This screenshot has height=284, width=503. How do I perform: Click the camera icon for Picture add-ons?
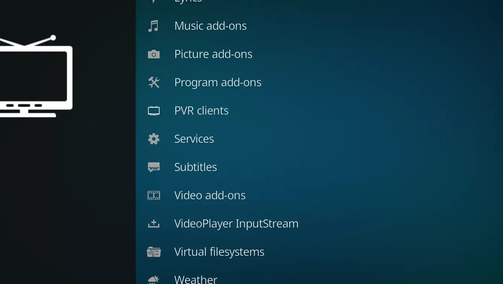click(x=154, y=54)
